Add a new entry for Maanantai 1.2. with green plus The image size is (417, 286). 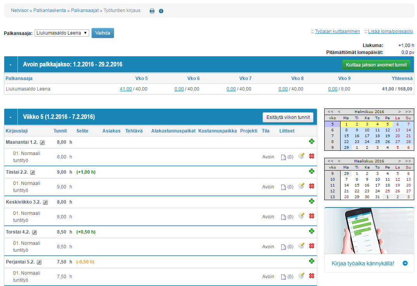click(311, 141)
